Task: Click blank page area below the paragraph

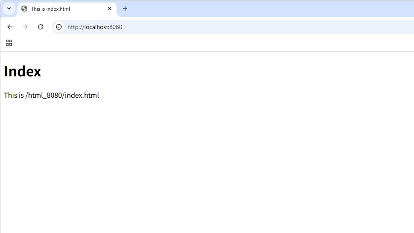Action: pos(205,162)
